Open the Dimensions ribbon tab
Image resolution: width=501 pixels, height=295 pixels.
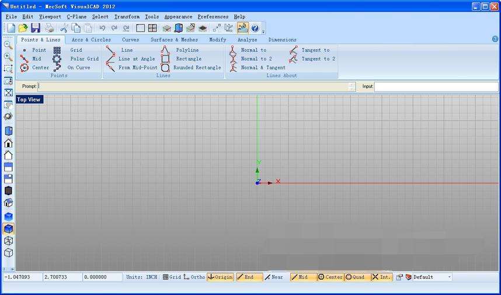[x=283, y=40]
